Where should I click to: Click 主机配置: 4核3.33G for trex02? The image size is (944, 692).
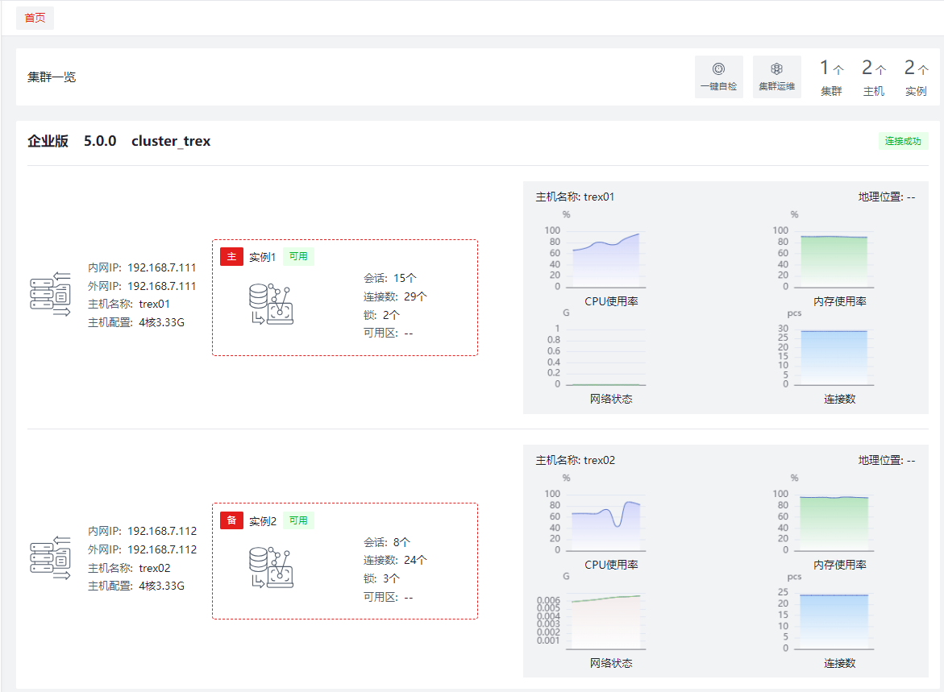(136, 586)
